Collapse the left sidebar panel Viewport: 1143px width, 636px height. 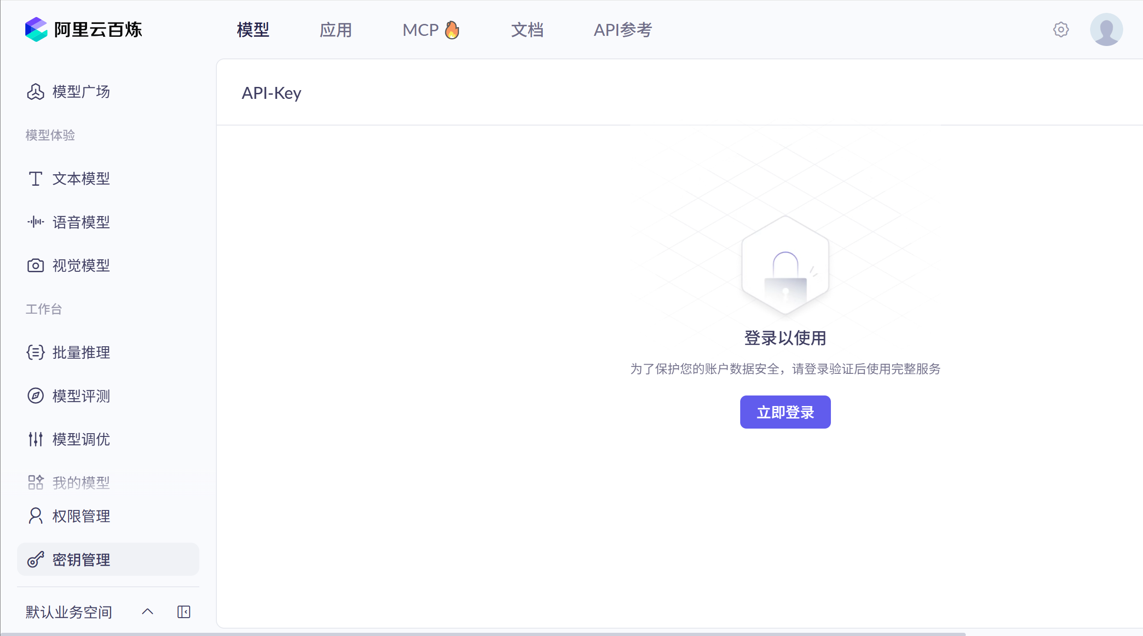click(184, 612)
